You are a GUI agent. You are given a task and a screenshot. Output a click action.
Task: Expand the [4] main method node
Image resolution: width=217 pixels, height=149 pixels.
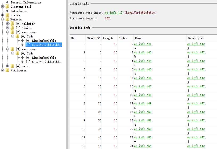coord(8,66)
